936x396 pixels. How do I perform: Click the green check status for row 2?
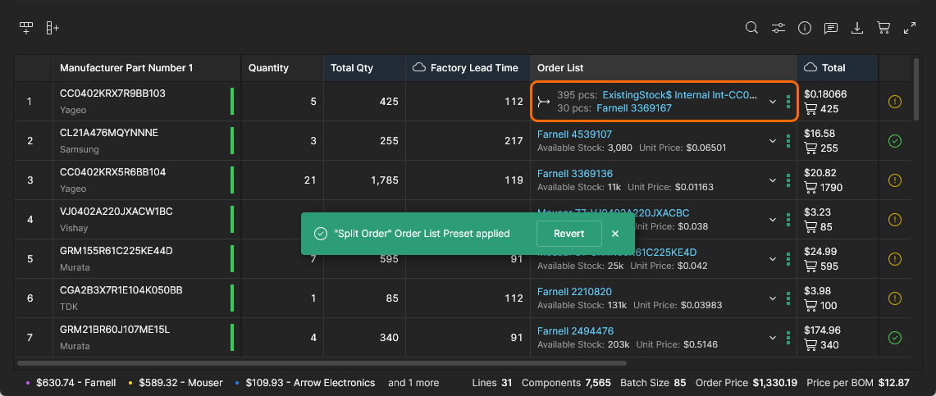(895, 141)
